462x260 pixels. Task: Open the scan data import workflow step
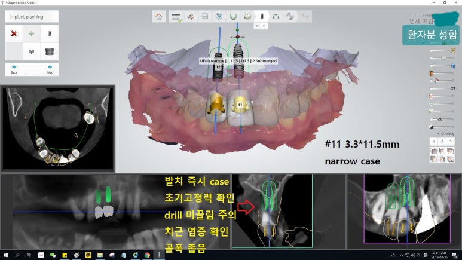[x=191, y=17]
